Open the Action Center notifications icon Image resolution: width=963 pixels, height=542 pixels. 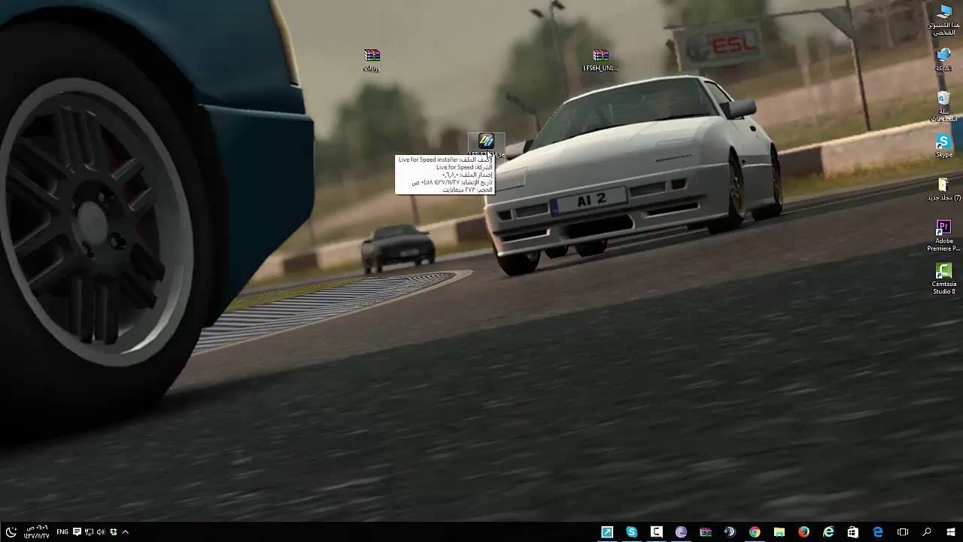77,532
